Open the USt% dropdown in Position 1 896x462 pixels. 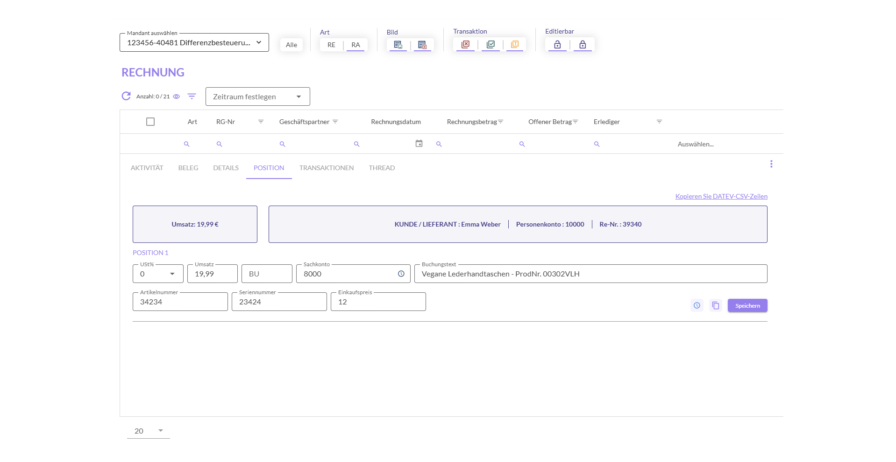click(158, 274)
